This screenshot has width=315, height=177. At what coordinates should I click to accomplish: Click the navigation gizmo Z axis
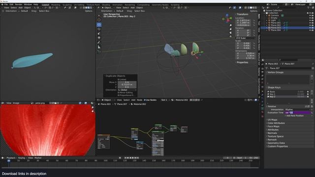[227, 15]
